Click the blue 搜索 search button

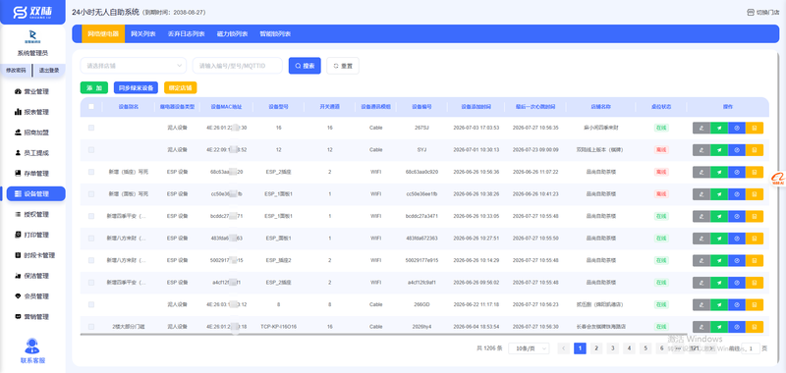[305, 66]
